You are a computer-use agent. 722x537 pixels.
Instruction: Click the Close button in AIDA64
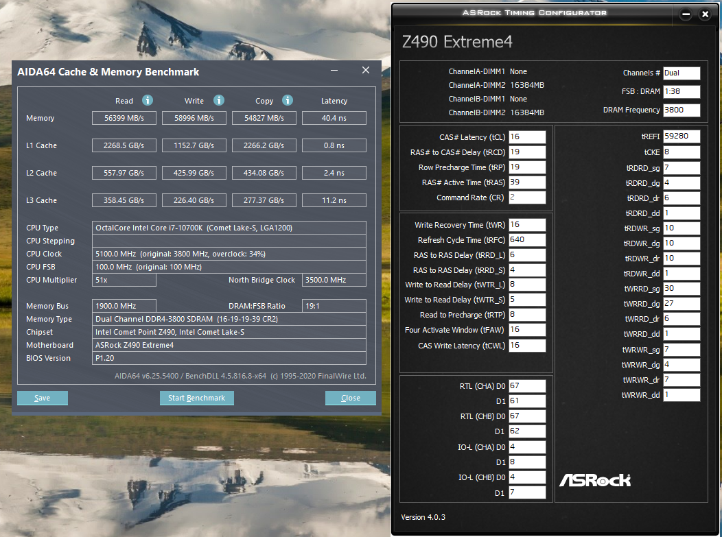pyautogui.click(x=351, y=398)
